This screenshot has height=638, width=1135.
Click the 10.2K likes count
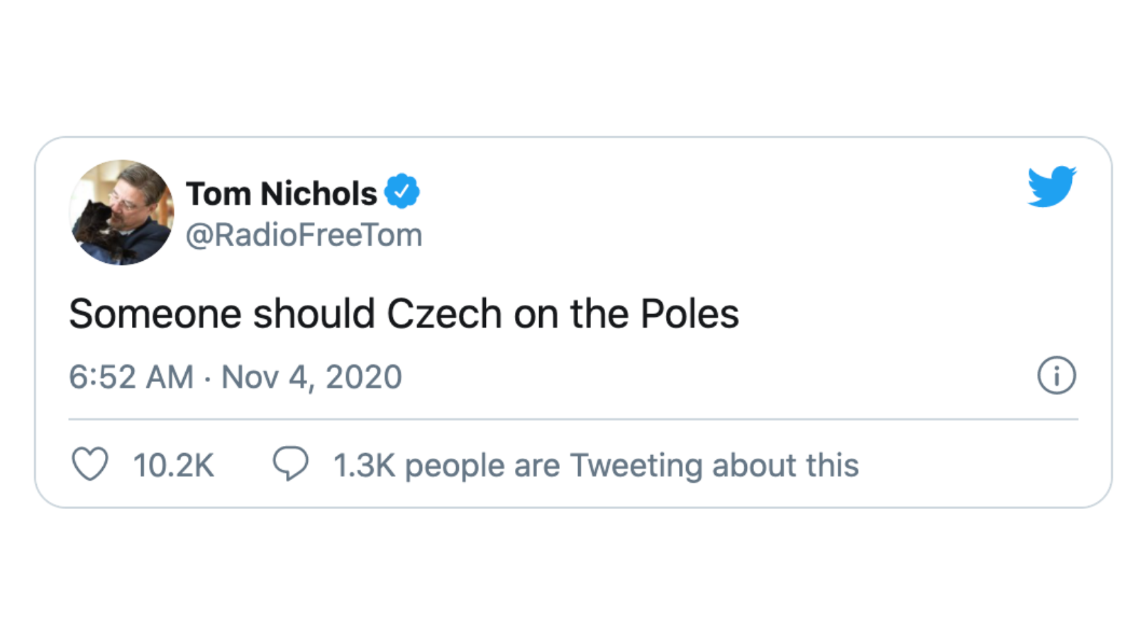(173, 466)
